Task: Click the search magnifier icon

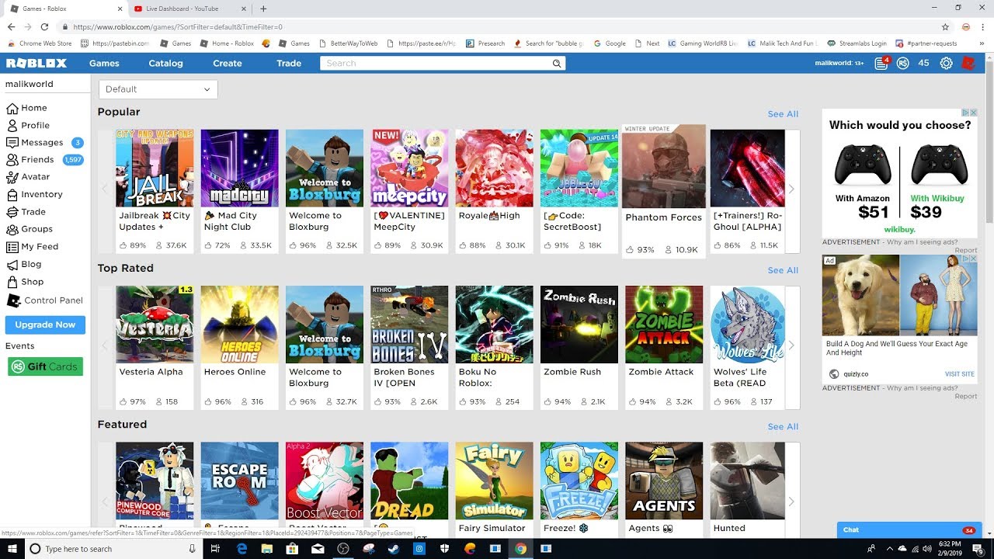Action: (x=557, y=63)
